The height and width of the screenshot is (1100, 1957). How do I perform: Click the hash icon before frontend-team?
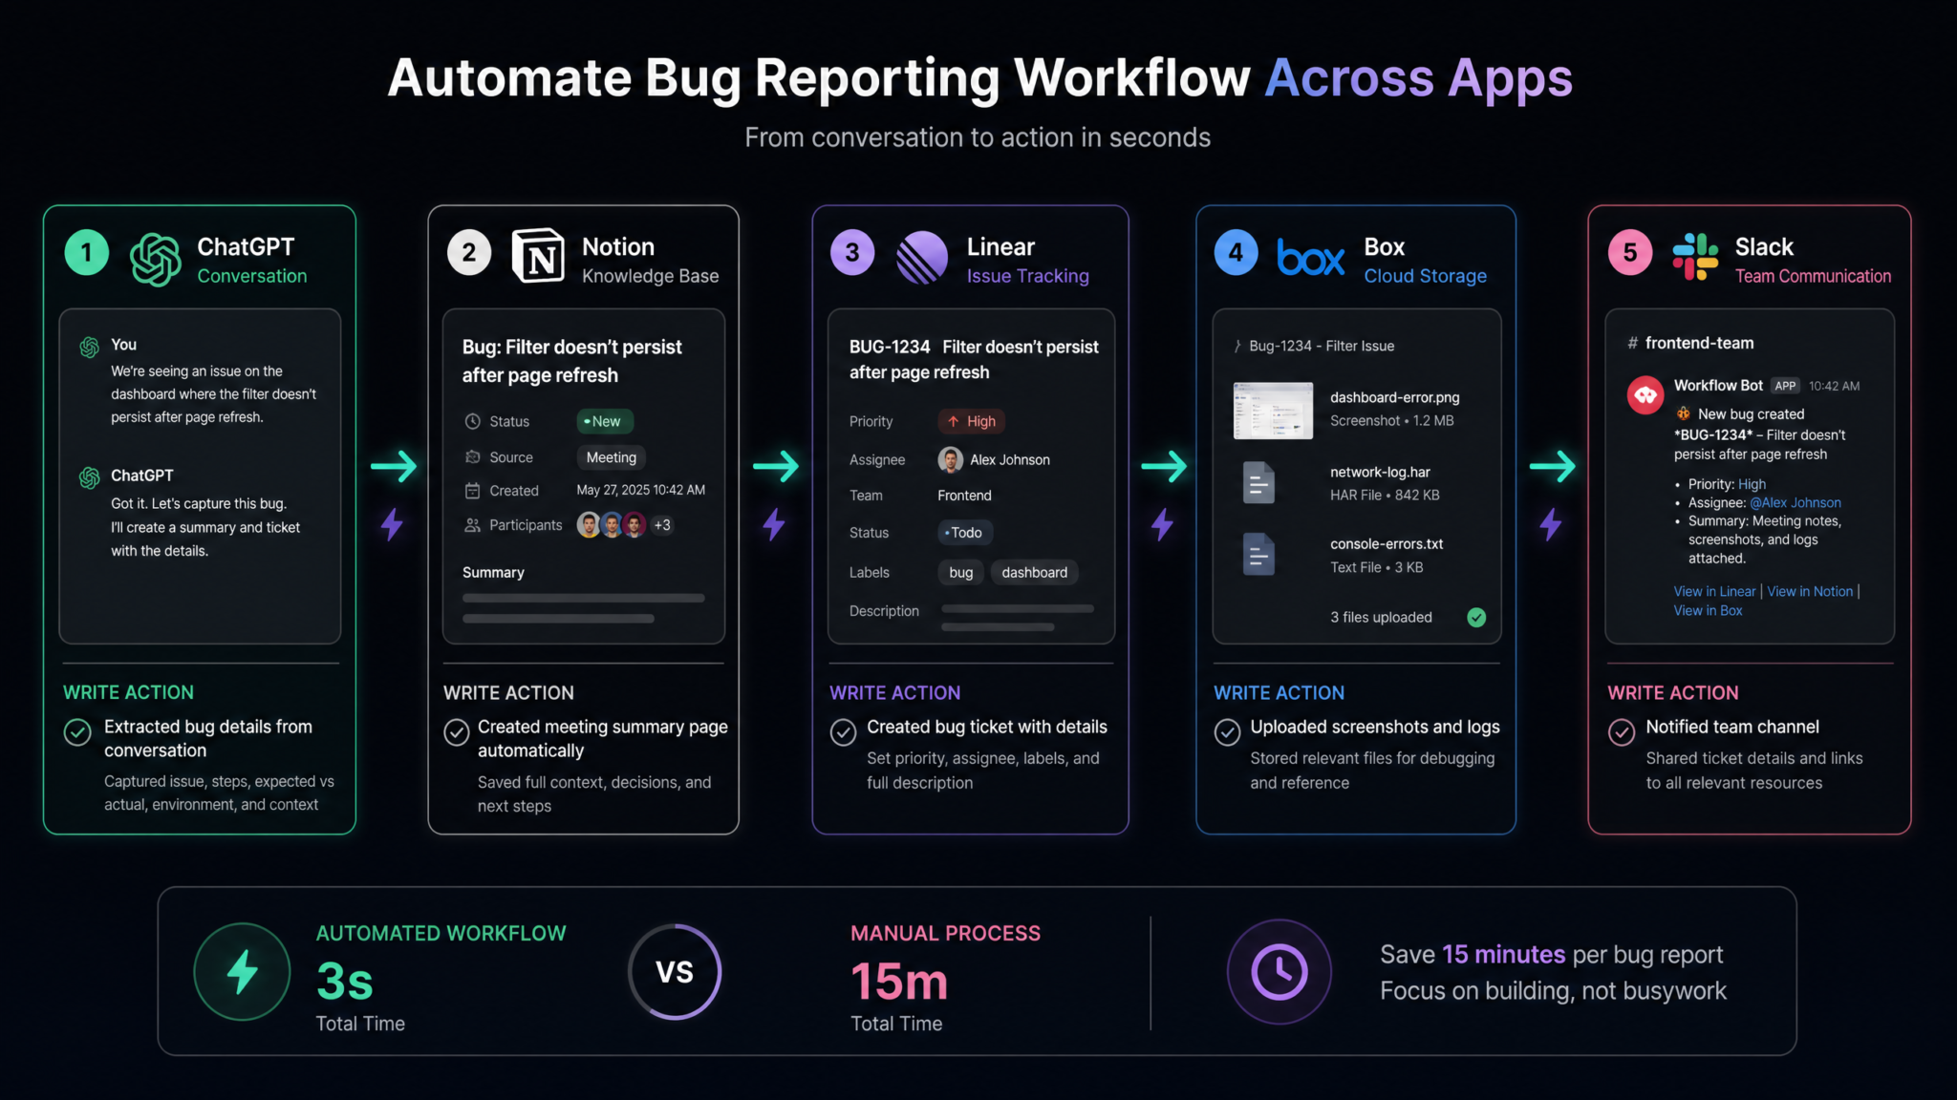click(x=1632, y=343)
